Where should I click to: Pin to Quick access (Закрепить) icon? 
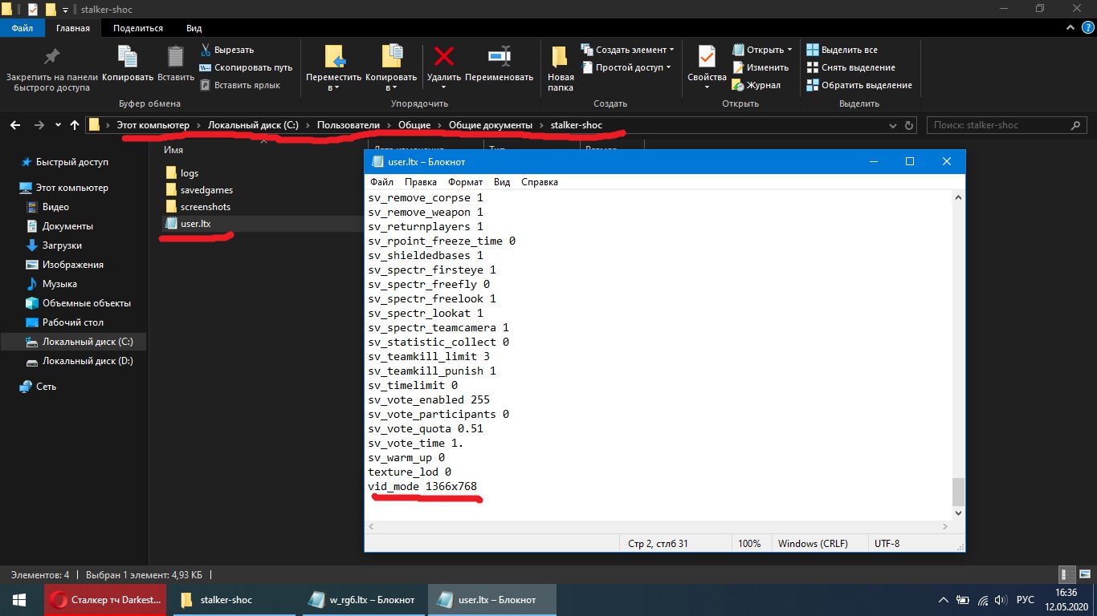51,58
